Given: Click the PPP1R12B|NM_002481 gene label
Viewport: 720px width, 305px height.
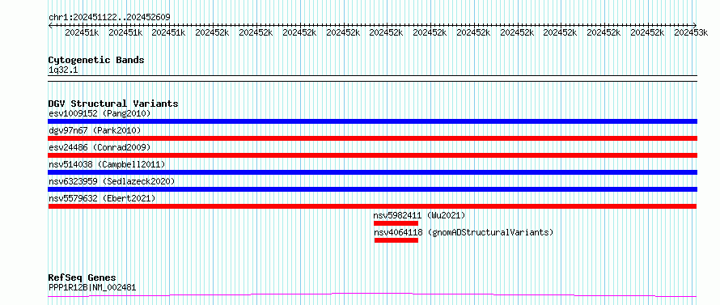Looking at the screenshot, I should tap(92, 287).
